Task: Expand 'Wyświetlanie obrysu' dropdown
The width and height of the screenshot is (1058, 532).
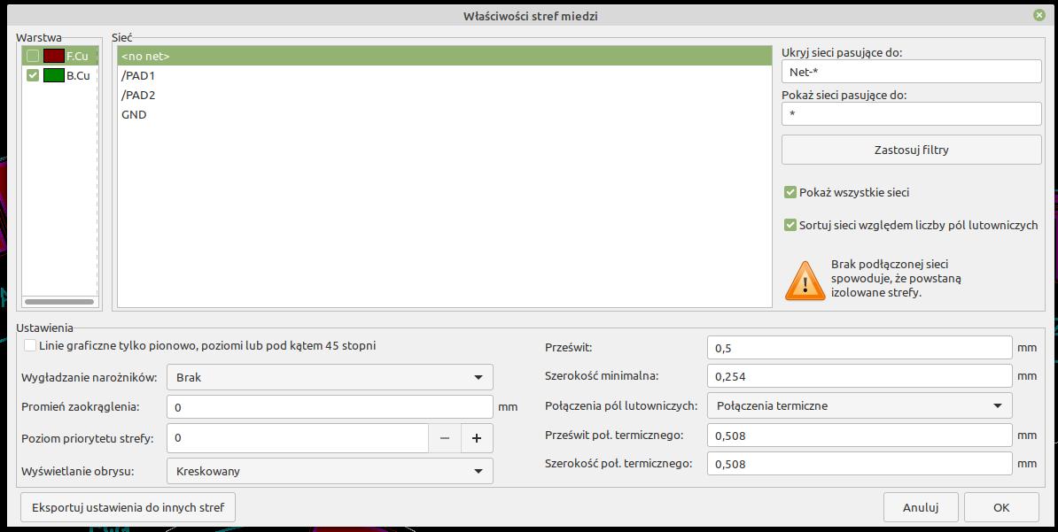Action: pos(330,471)
